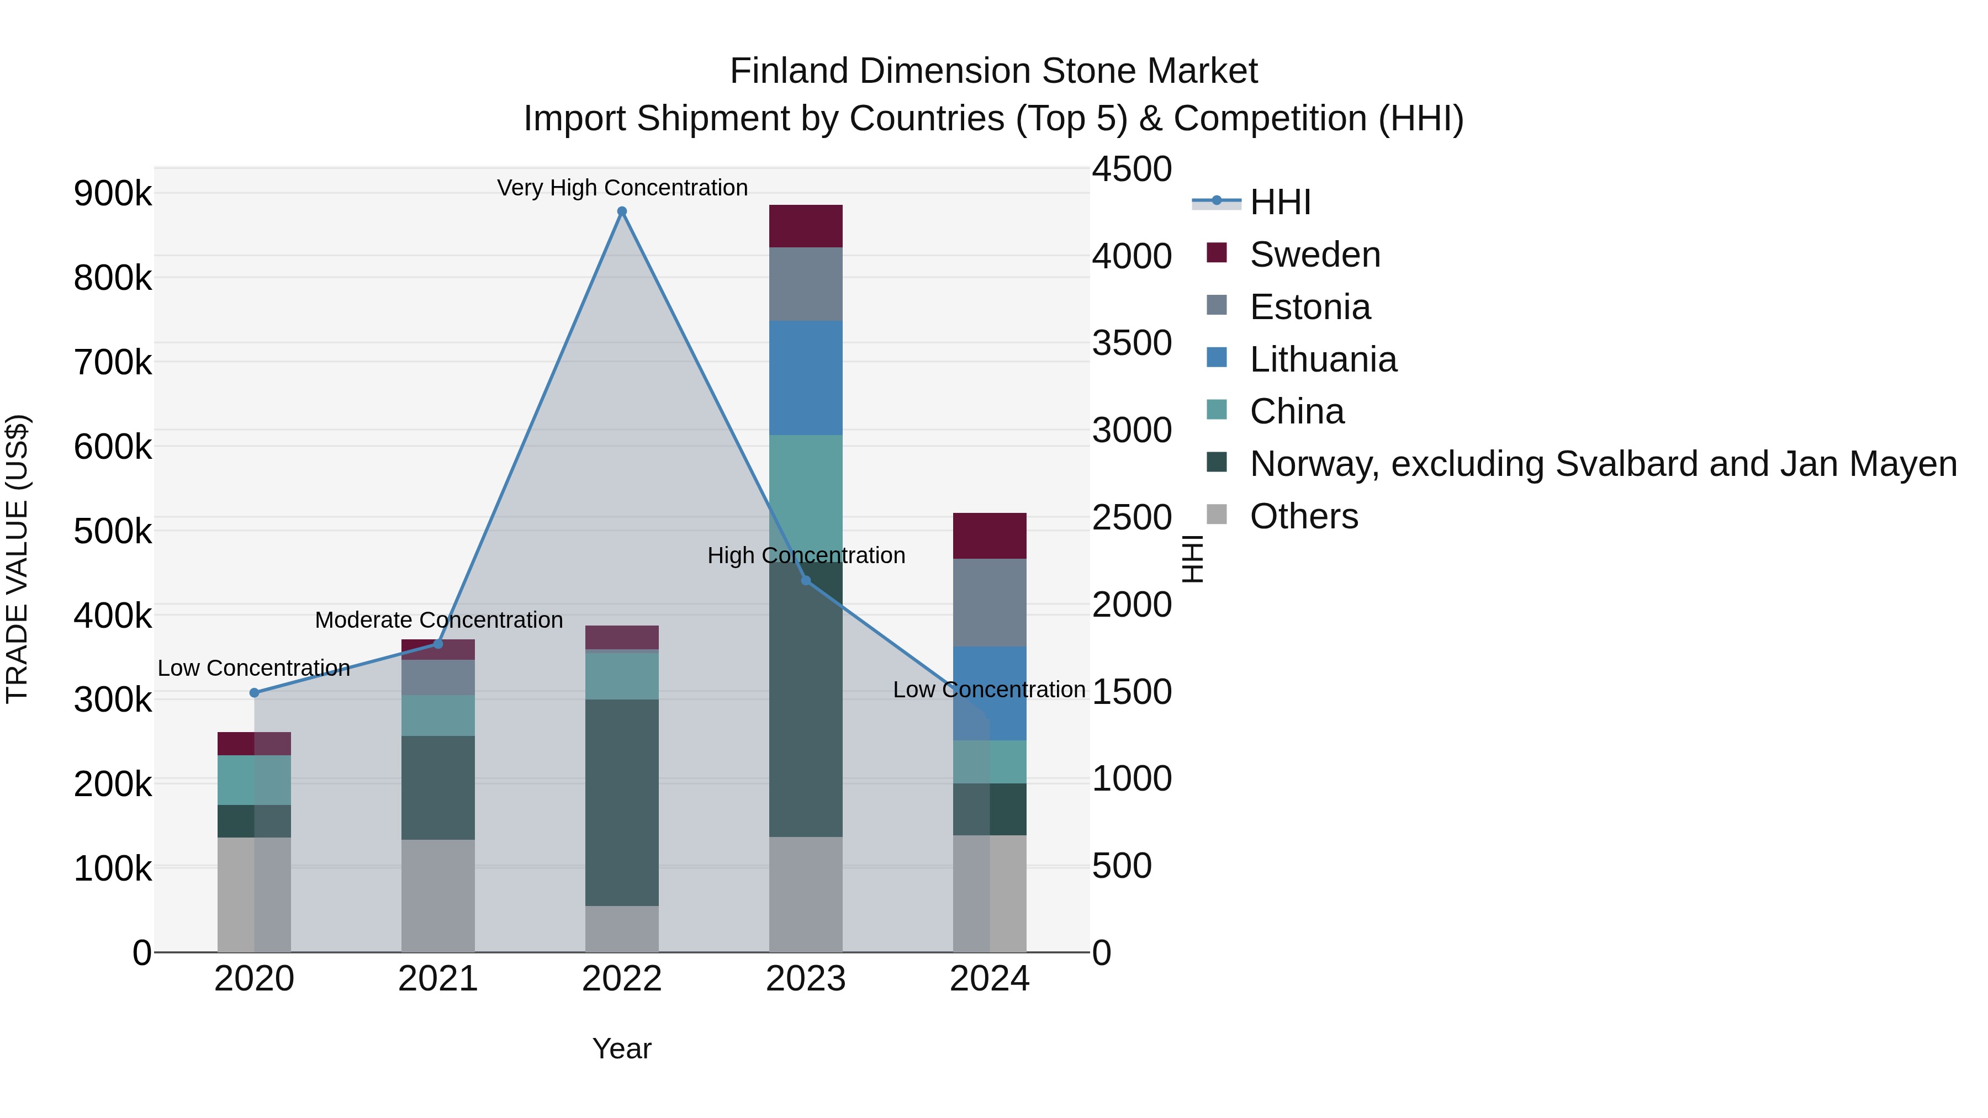Click the Low Concentration label near 2024
The width and height of the screenshot is (1988, 1118).
click(x=990, y=689)
